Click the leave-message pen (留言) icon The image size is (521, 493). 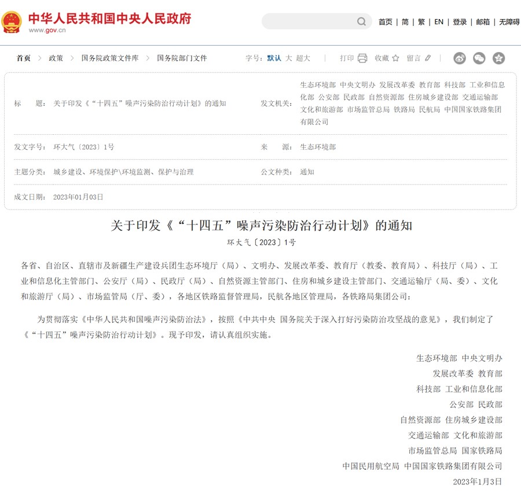pyautogui.click(x=427, y=58)
